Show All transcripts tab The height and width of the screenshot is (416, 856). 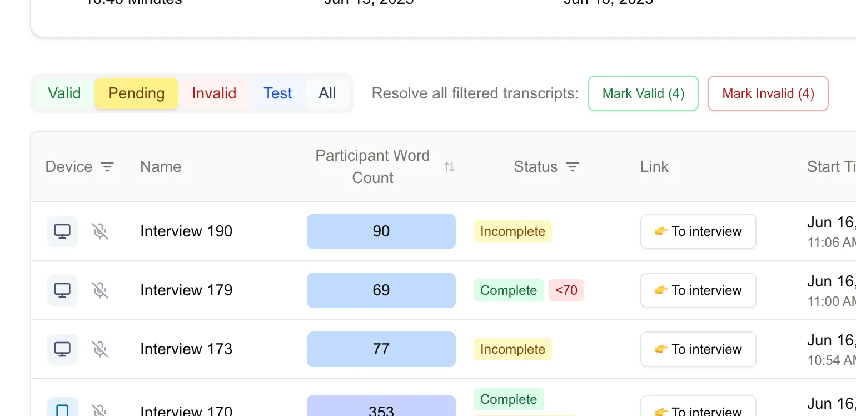click(327, 93)
